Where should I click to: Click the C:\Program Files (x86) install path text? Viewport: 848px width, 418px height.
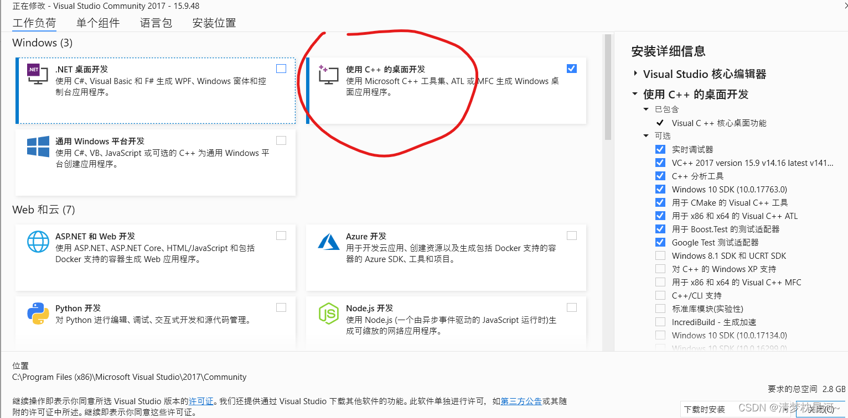130,377
